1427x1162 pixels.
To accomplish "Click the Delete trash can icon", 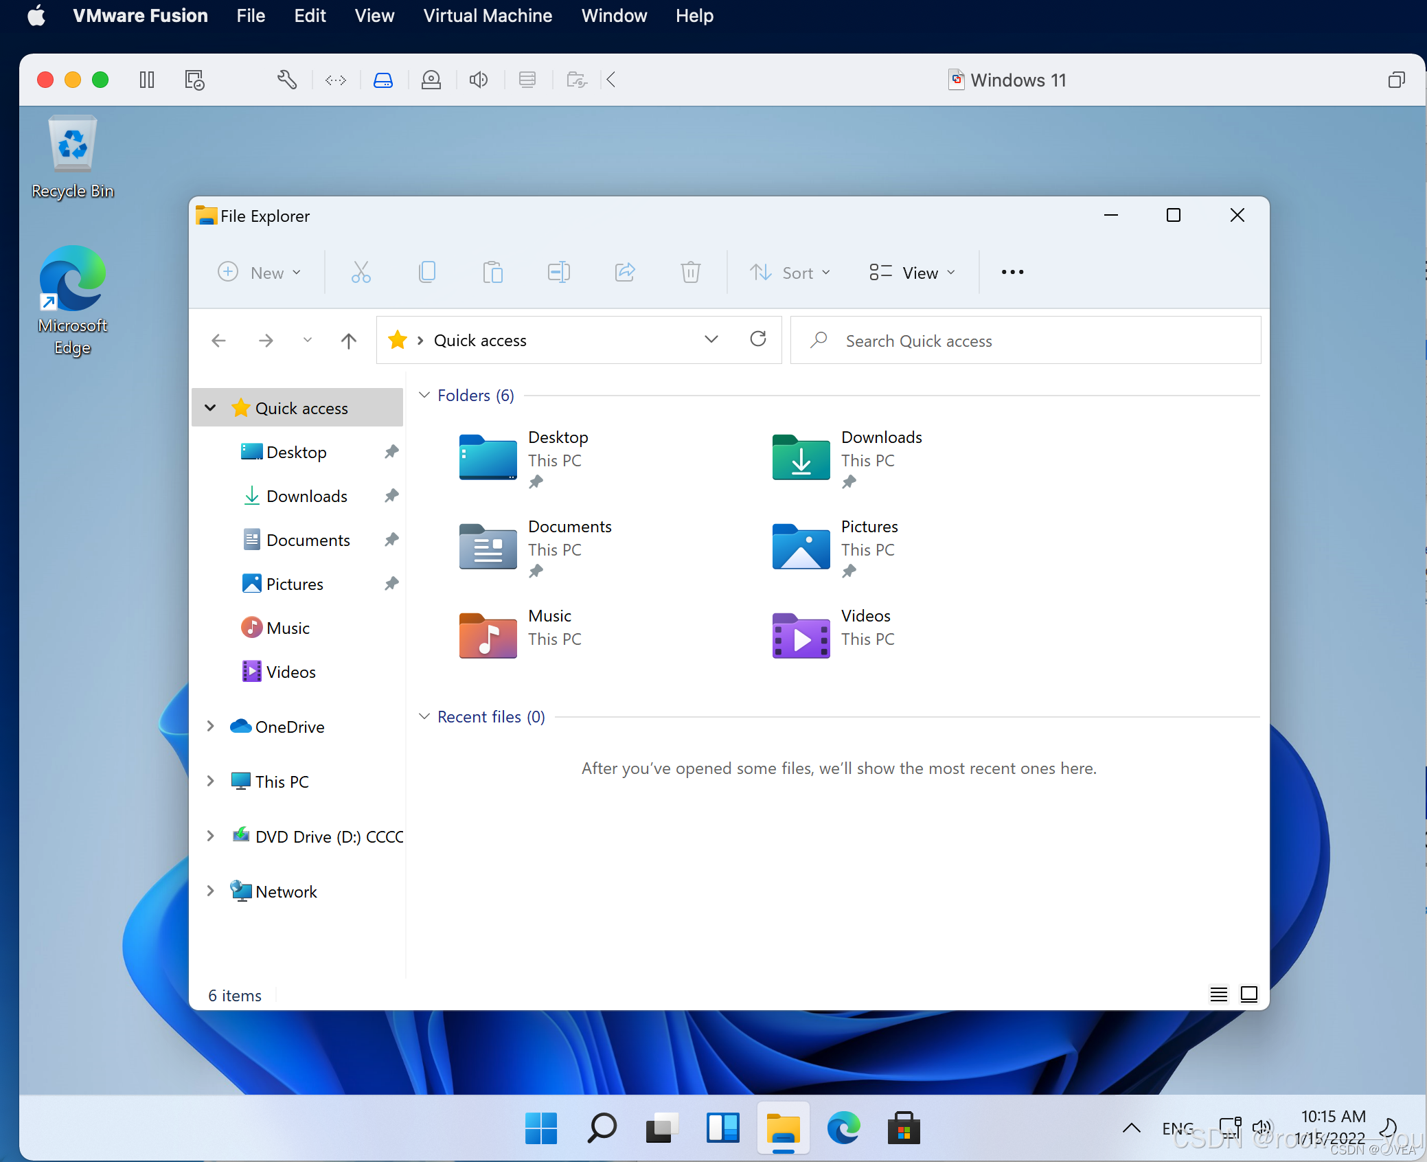I will pyautogui.click(x=690, y=273).
